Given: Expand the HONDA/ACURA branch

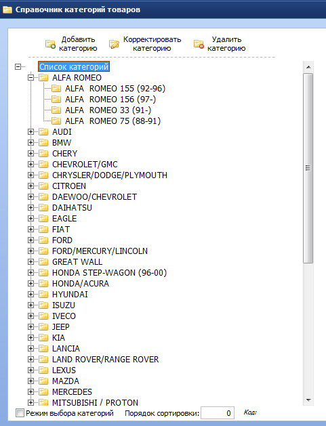Looking at the screenshot, I should (x=30, y=283).
